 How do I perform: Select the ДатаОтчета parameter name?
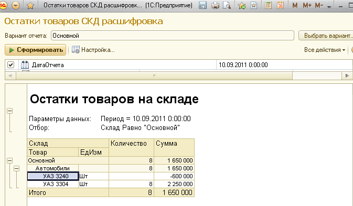coord(48,65)
